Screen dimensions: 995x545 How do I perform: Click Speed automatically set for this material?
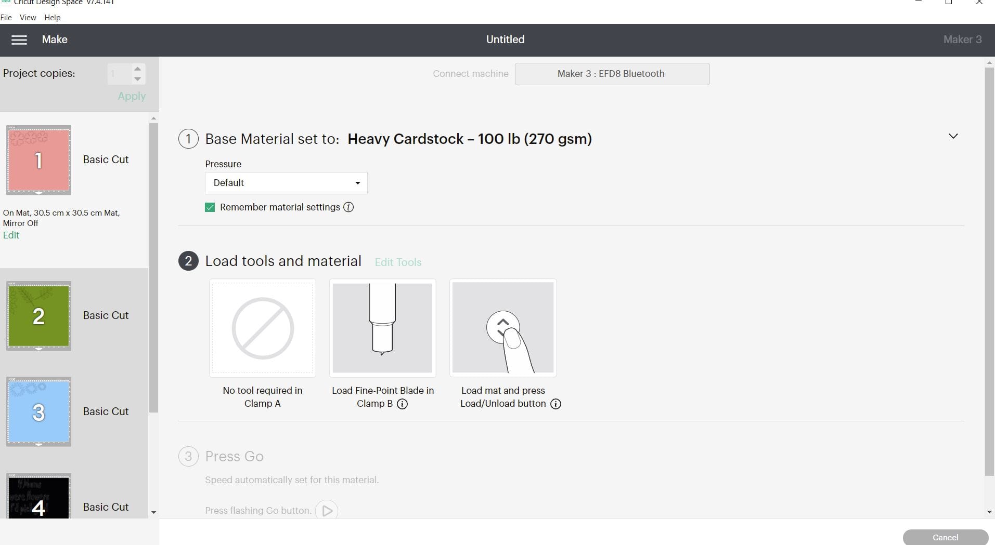point(292,480)
